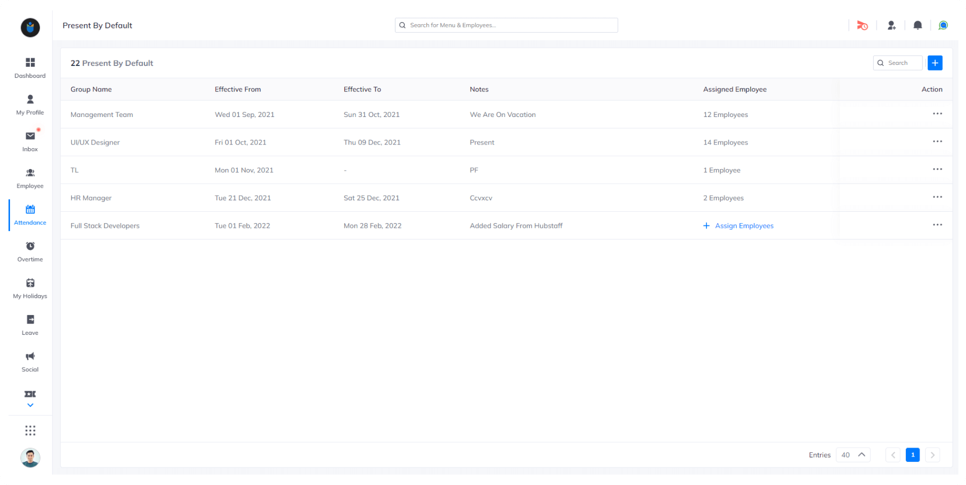Image resolution: width=966 pixels, height=485 pixels.
Task: Open the Inbox sidebar item
Action: click(x=30, y=142)
